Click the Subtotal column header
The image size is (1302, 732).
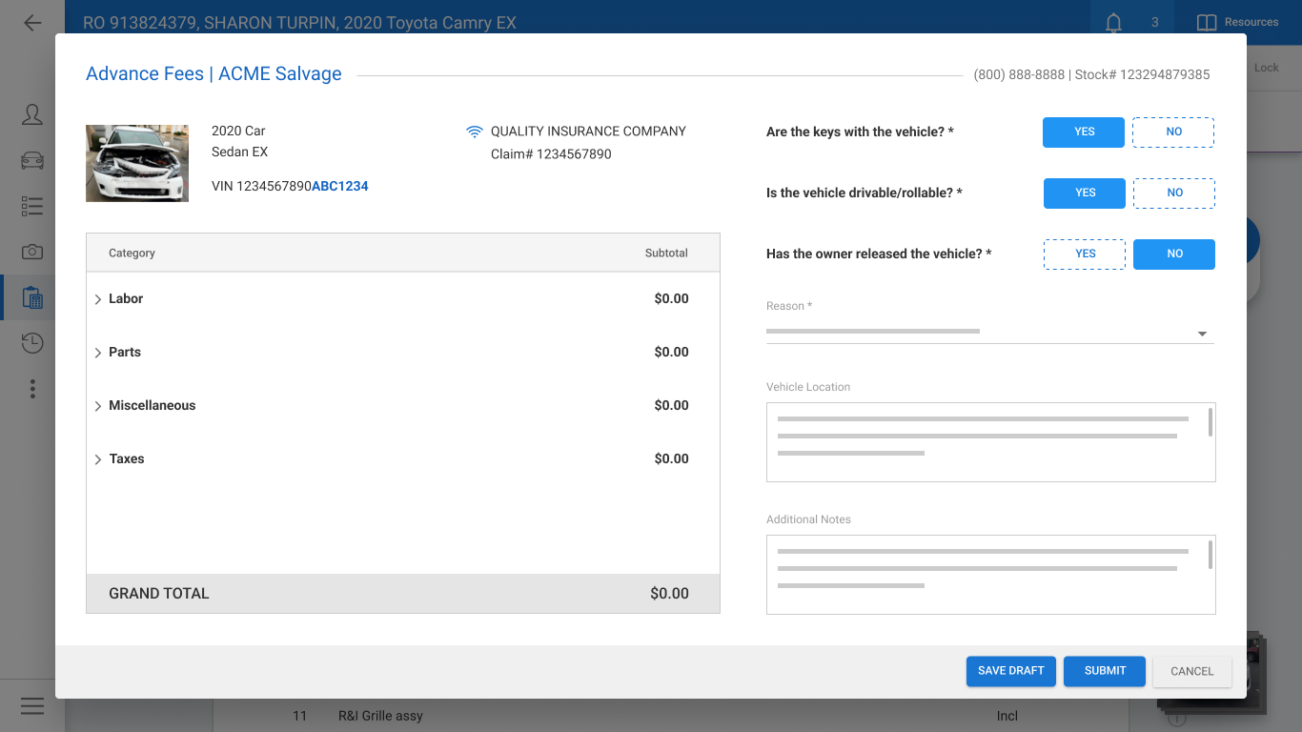666,253
